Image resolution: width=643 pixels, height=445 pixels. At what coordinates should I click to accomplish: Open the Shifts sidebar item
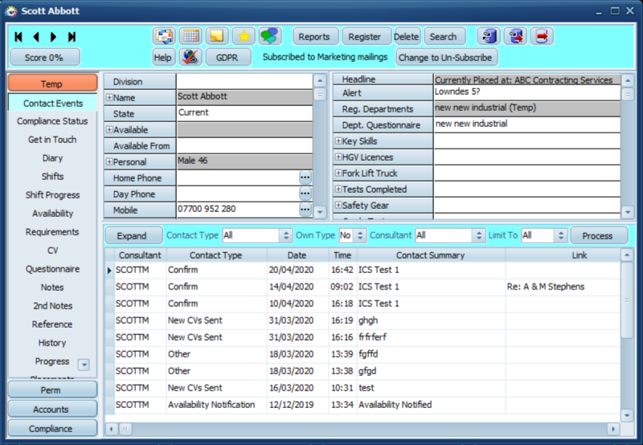coord(52,177)
